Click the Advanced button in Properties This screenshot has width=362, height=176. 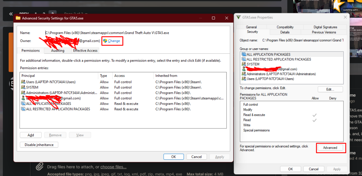coord(330,148)
